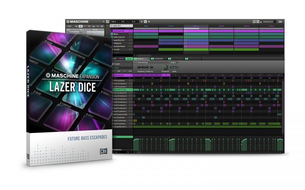Screen dimensions: 305x190
Task: Click the LAZER DICE project name
Action: pos(117,26)
